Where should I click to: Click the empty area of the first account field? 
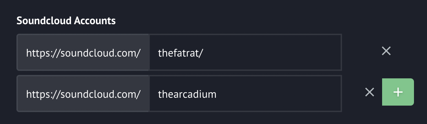pos(274,52)
